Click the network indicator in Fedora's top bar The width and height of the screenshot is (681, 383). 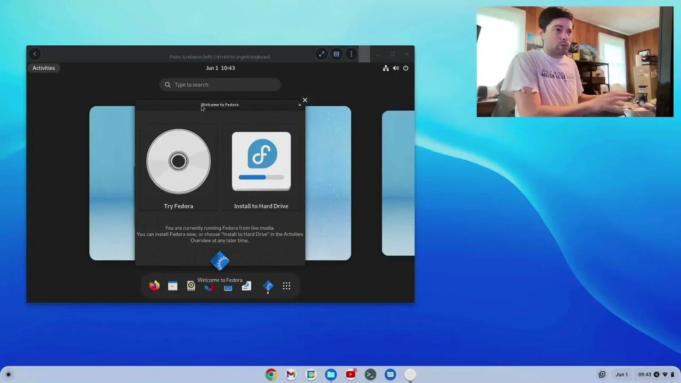coord(386,68)
